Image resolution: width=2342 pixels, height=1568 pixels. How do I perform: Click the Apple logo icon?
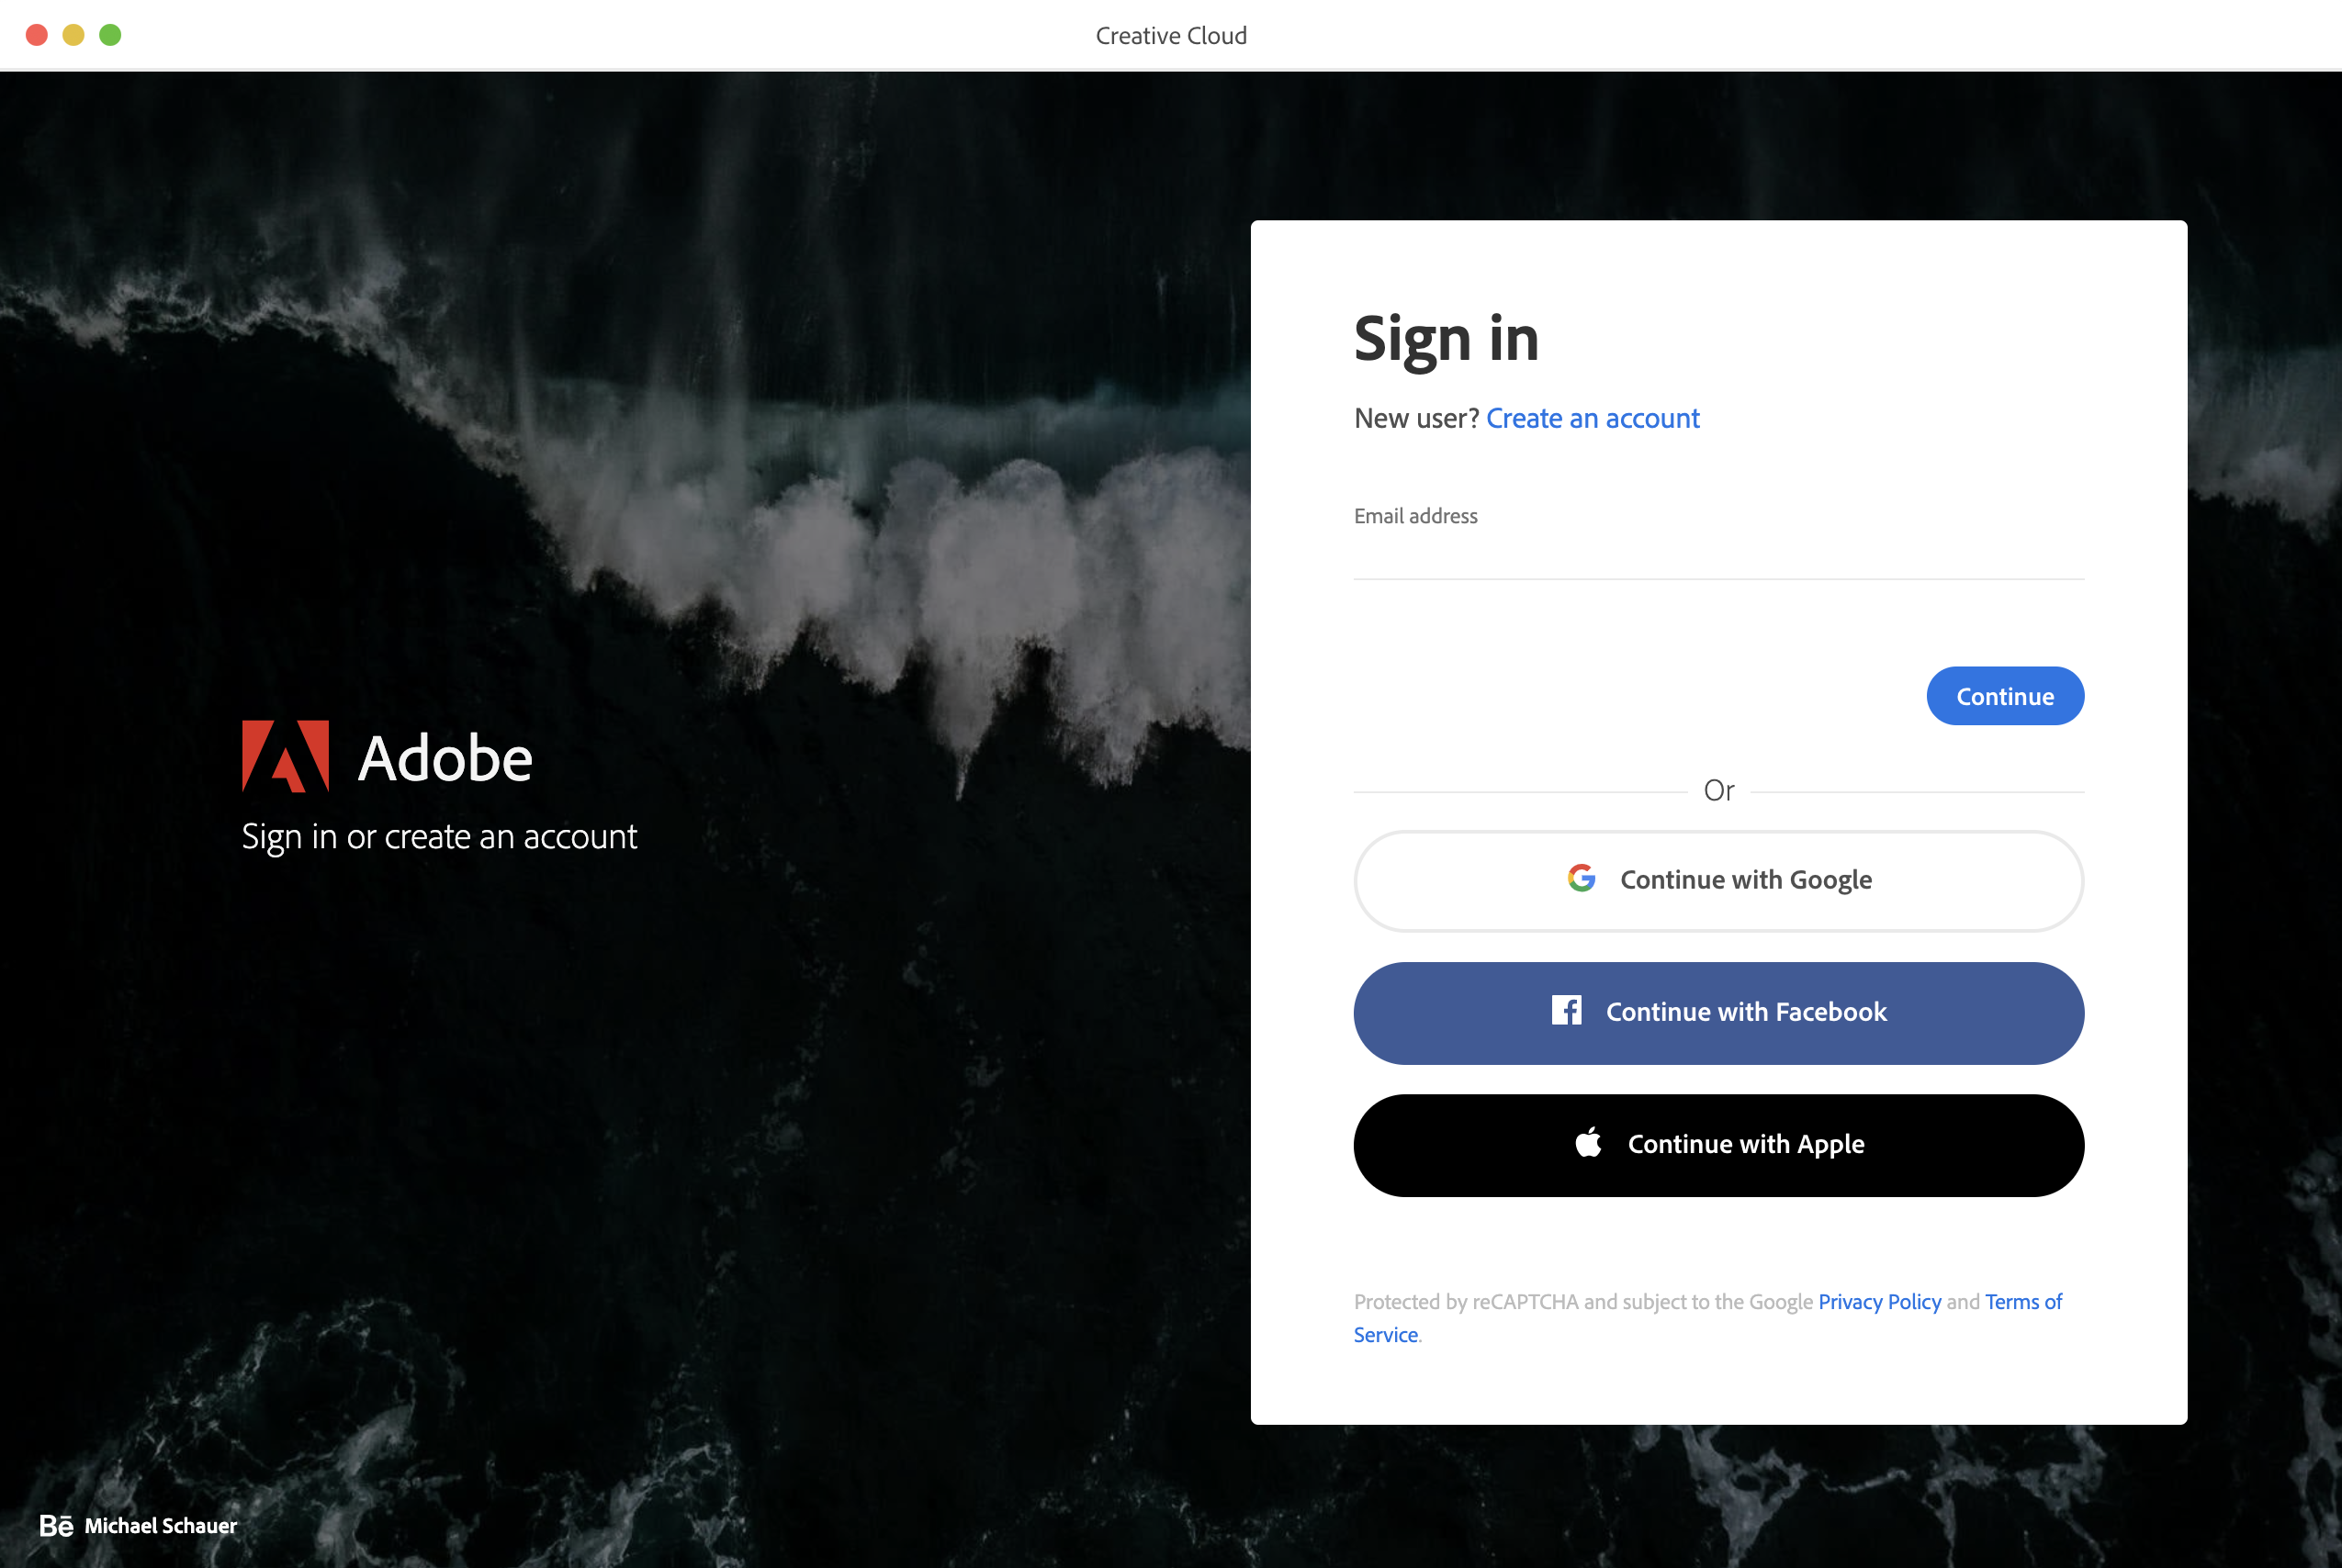point(1588,1141)
